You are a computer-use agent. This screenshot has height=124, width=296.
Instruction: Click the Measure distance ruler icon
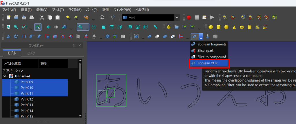tap(156, 27)
